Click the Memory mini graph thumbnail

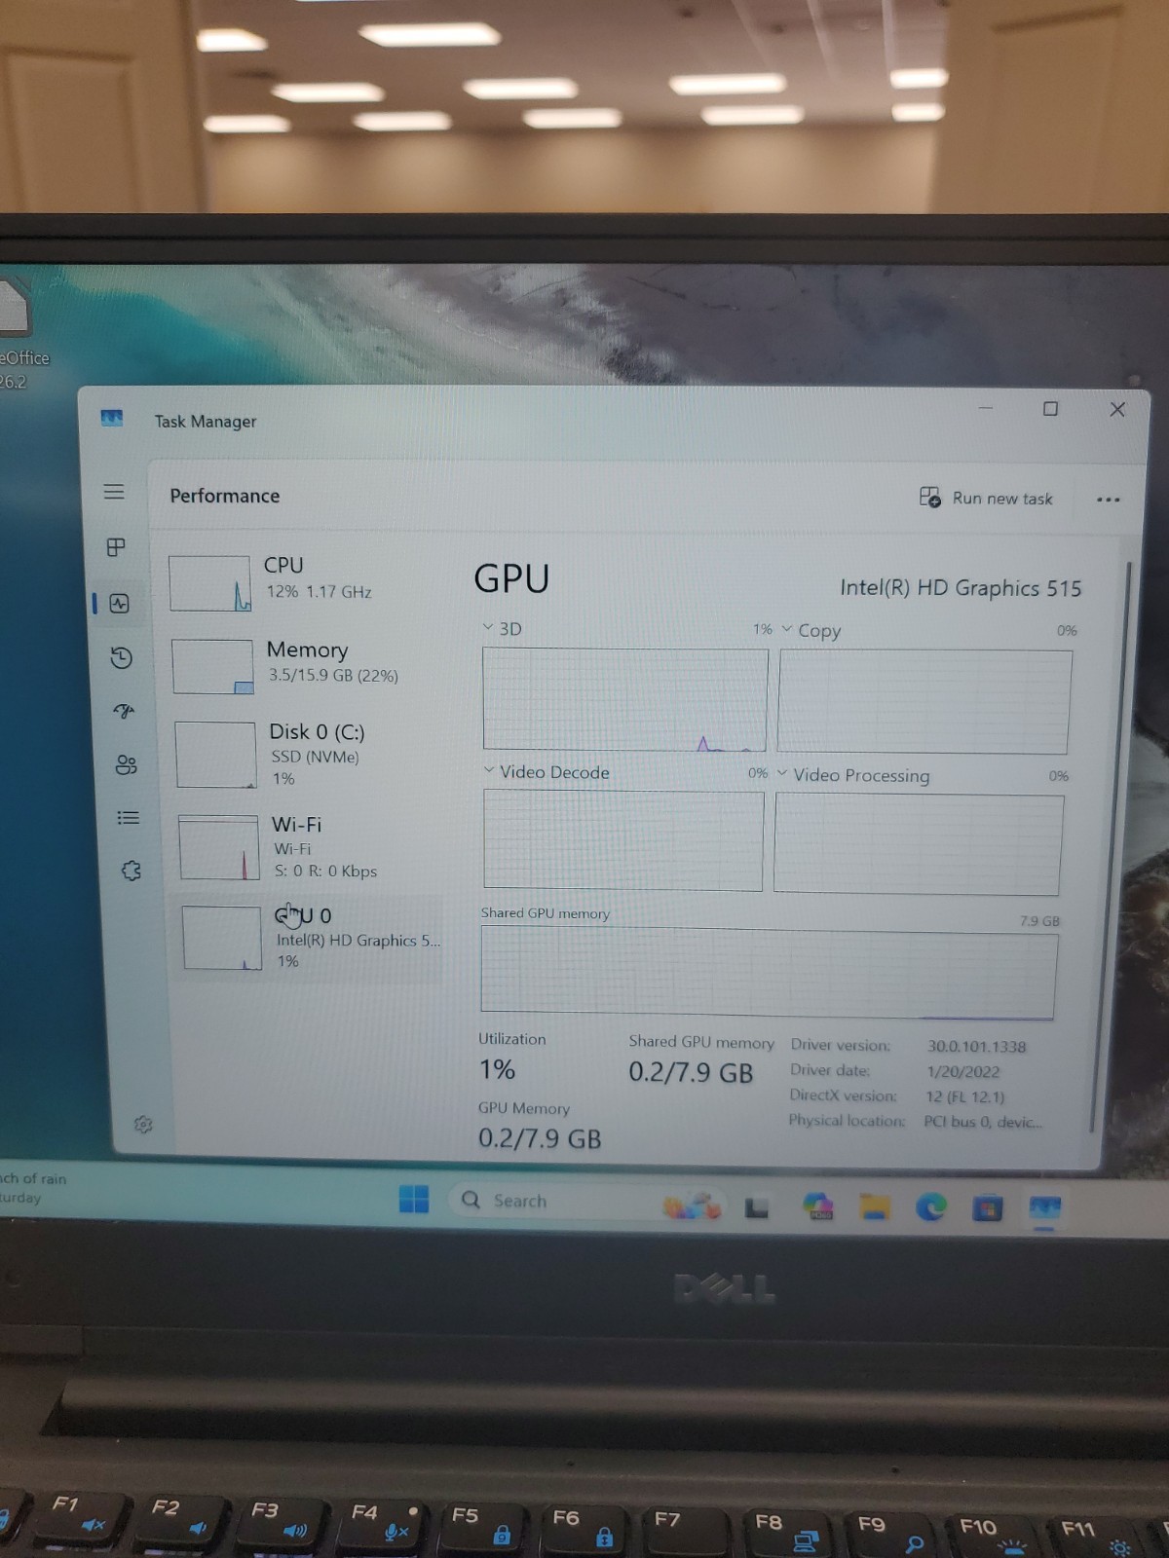click(x=212, y=666)
